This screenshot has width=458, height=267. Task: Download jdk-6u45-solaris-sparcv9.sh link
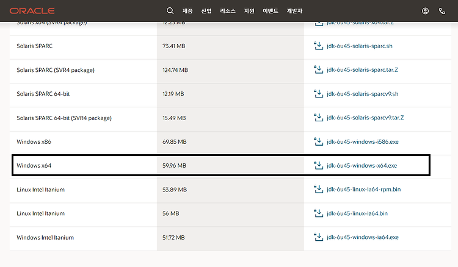click(x=363, y=94)
